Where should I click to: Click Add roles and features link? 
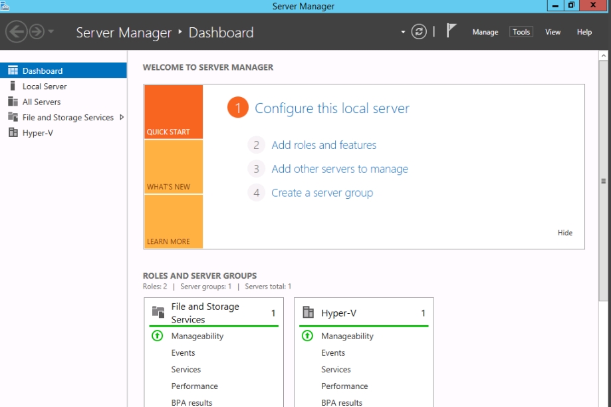click(324, 145)
